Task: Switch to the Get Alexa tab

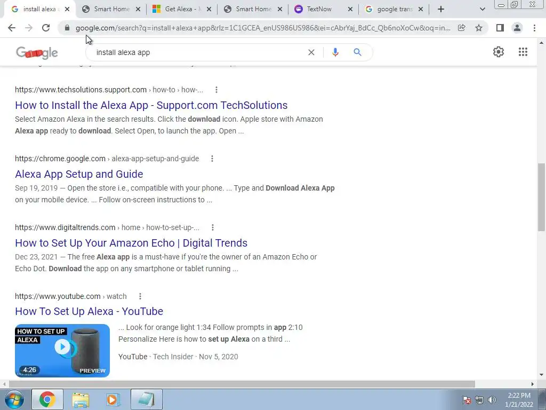Action: pyautogui.click(x=181, y=9)
